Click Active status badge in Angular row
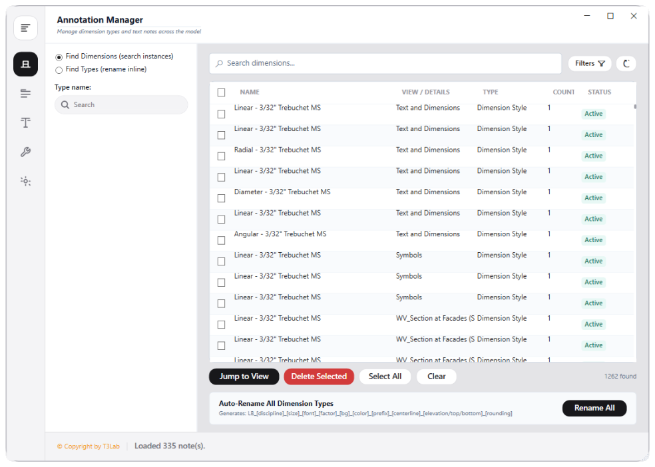Image resolution: width=655 pixels, height=467 pixels. pos(593,240)
